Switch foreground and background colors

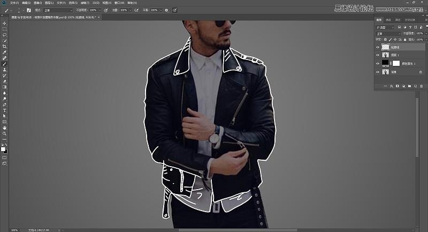[x=6, y=145]
